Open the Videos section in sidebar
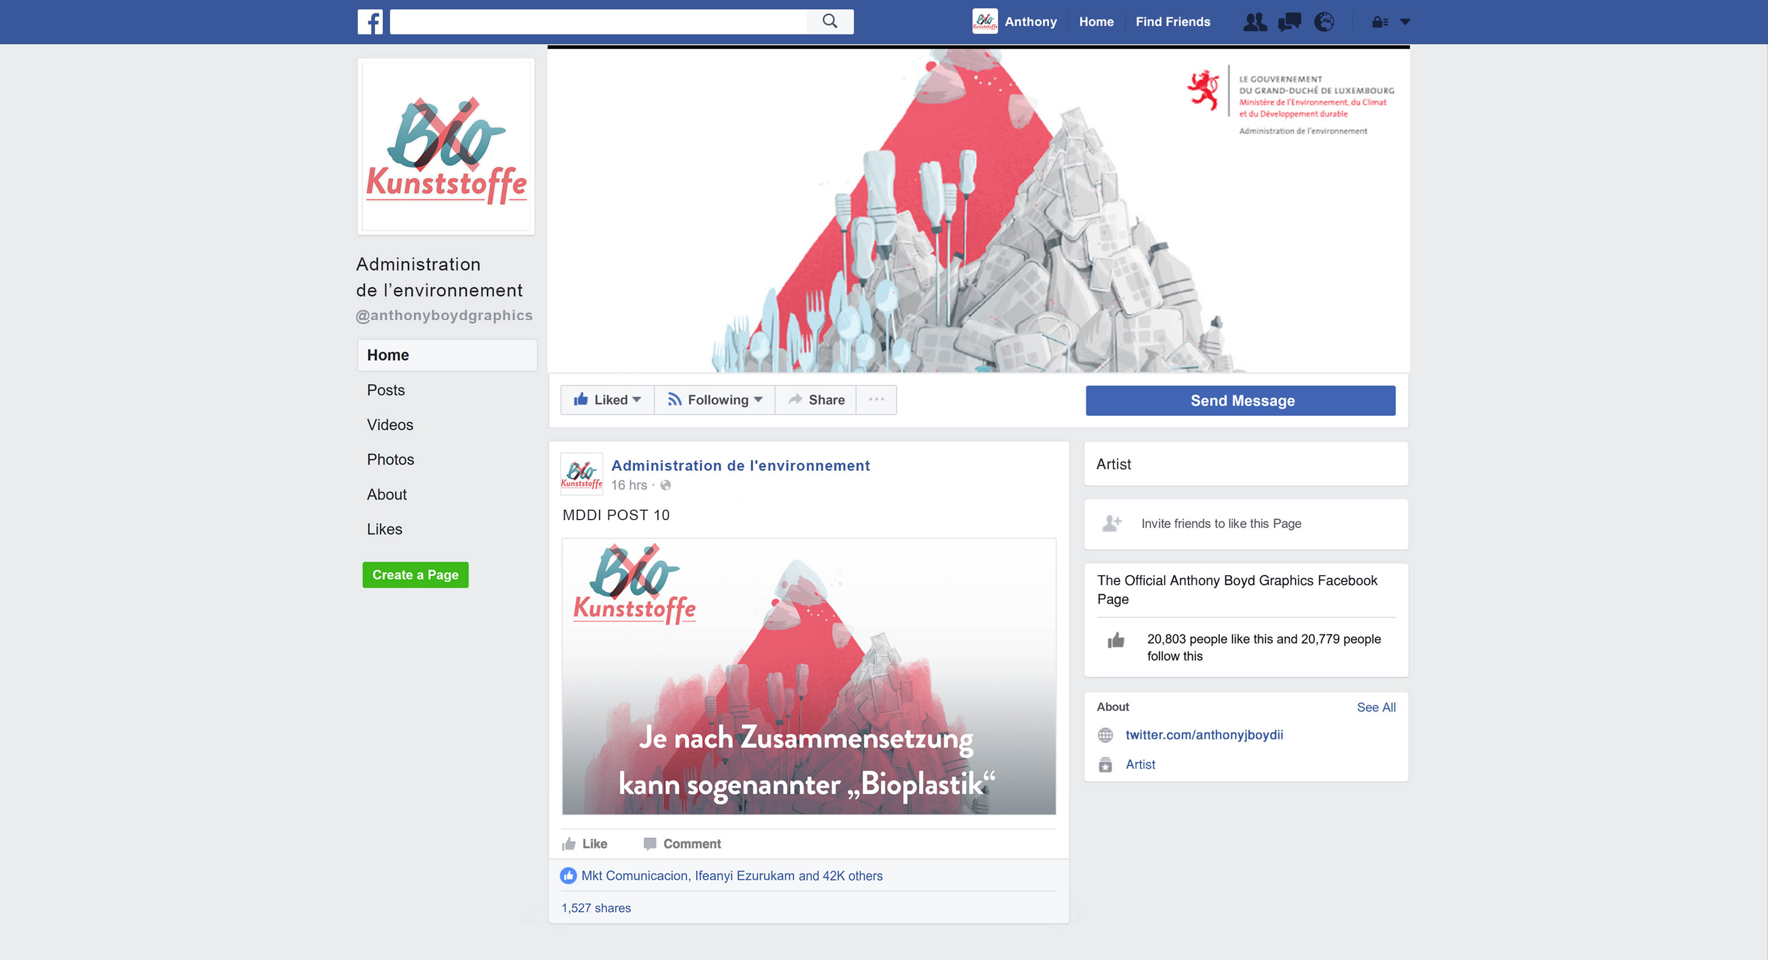Screen dimensions: 1768x960 pyautogui.click(x=390, y=425)
